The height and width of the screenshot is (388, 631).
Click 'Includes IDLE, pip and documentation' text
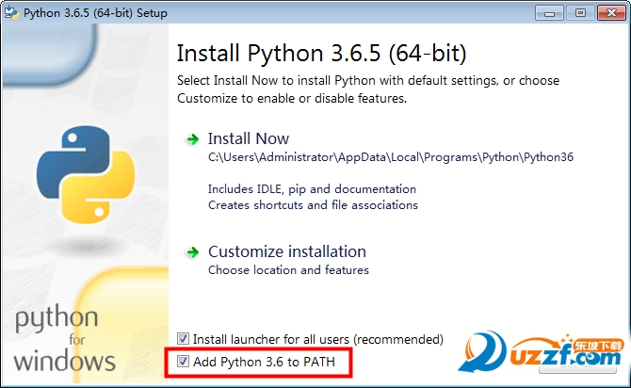coord(312,189)
